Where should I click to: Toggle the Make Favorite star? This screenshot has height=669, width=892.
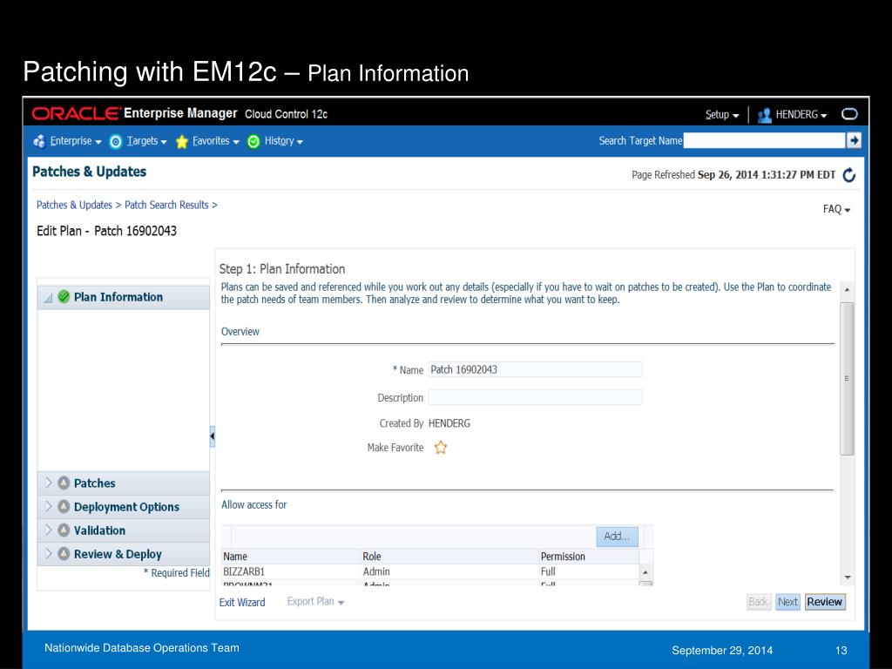[x=441, y=448]
